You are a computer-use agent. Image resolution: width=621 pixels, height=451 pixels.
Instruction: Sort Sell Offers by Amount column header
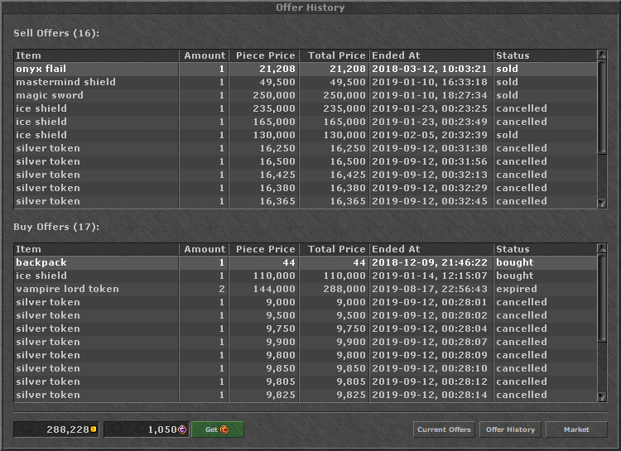[x=204, y=55]
